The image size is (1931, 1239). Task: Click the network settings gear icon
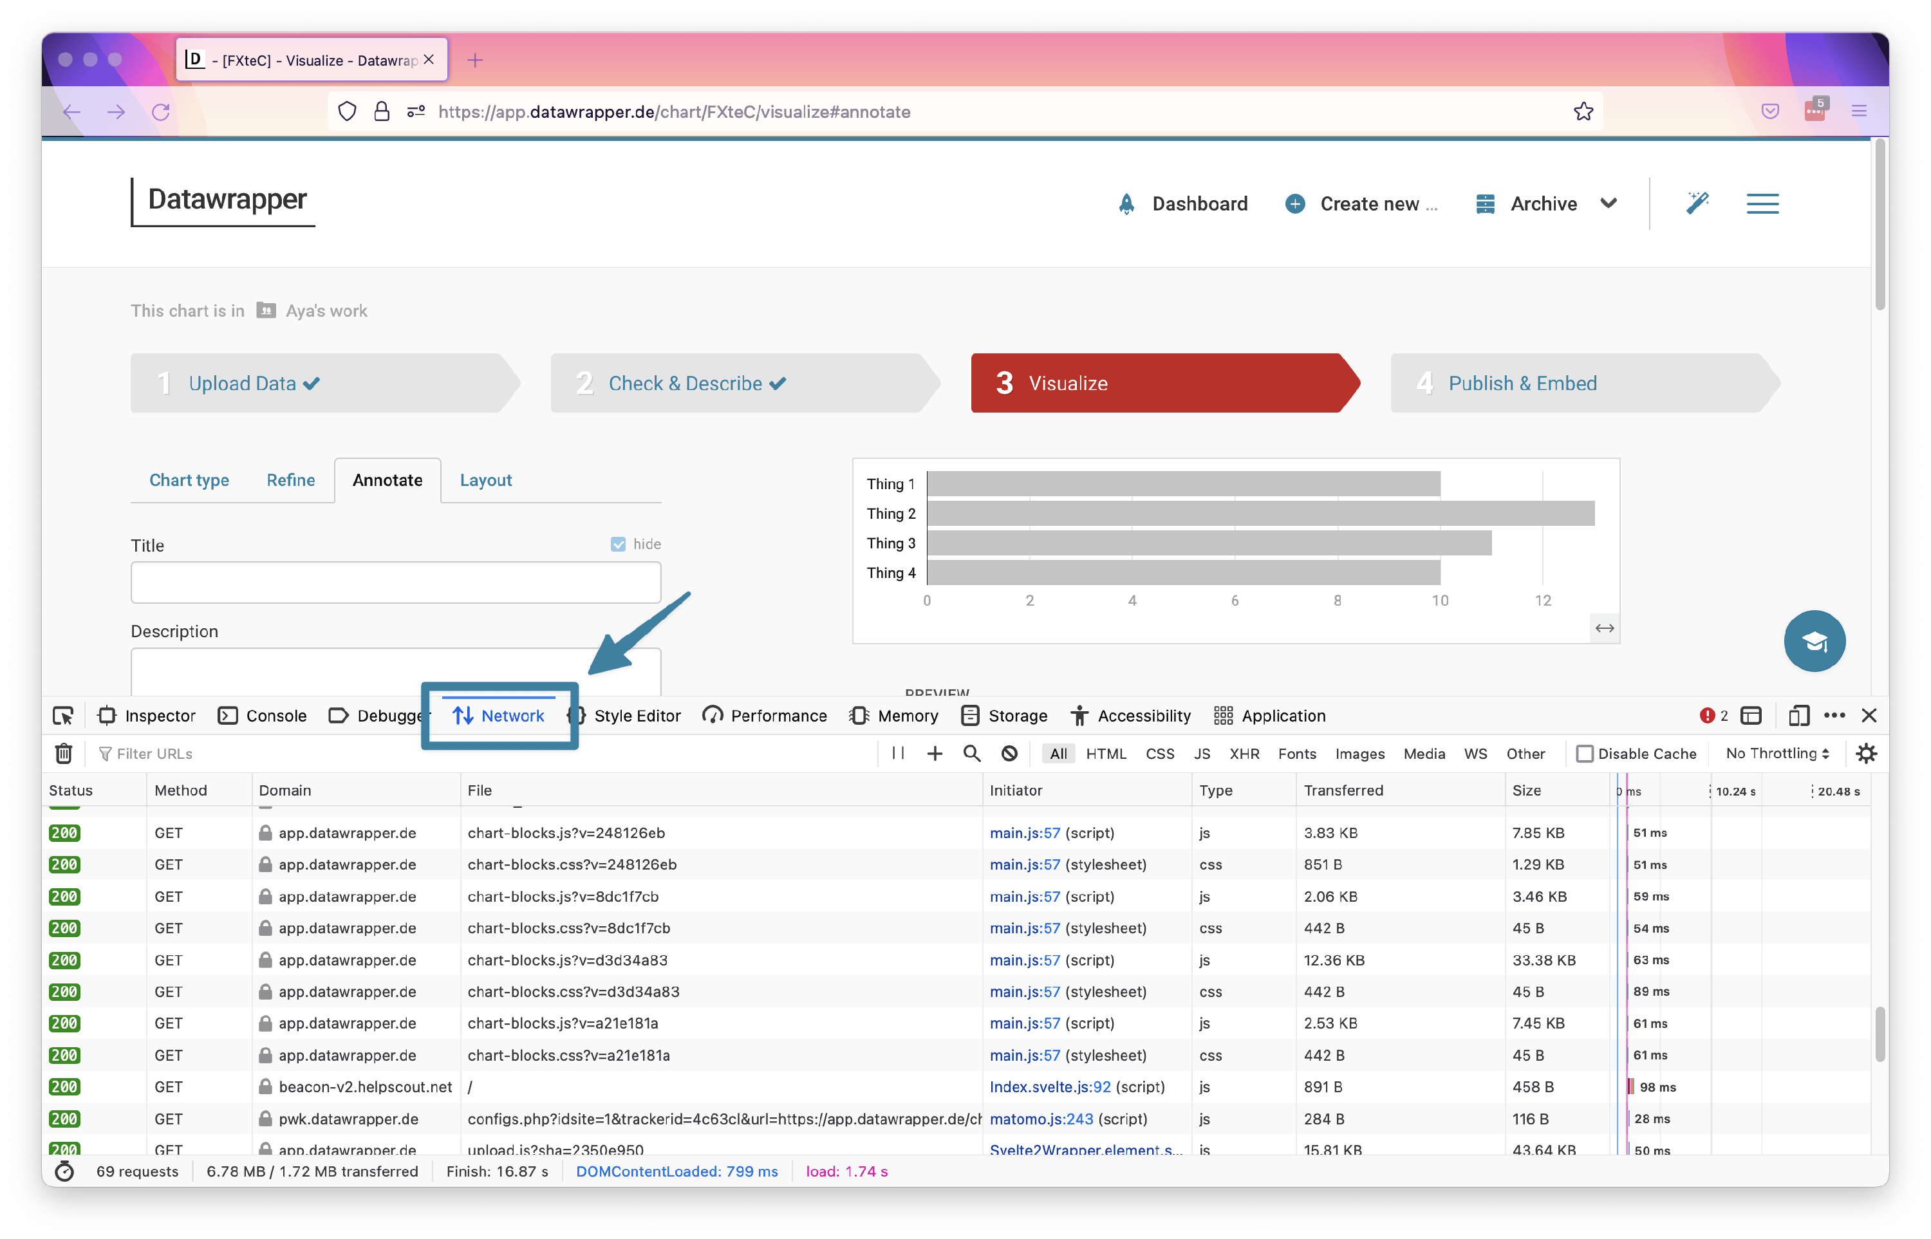coord(1866,754)
